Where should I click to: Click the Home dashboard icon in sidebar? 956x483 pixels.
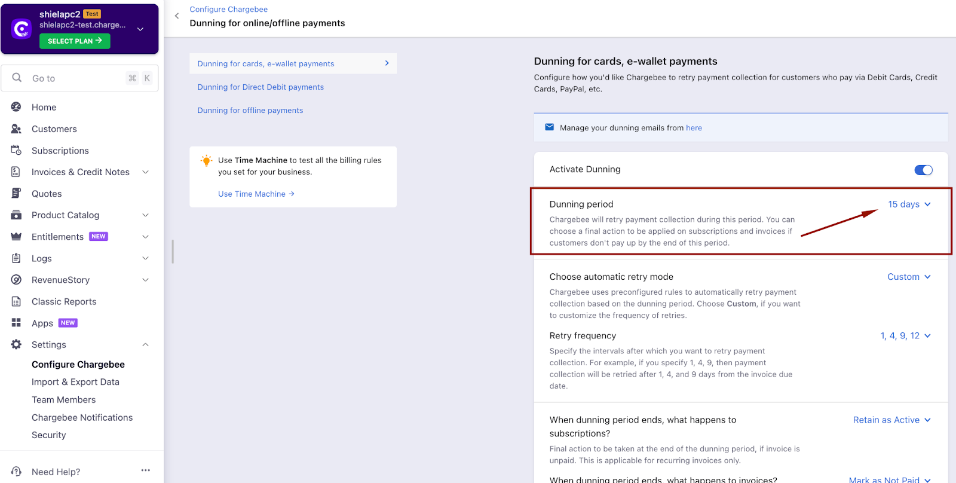pos(16,107)
